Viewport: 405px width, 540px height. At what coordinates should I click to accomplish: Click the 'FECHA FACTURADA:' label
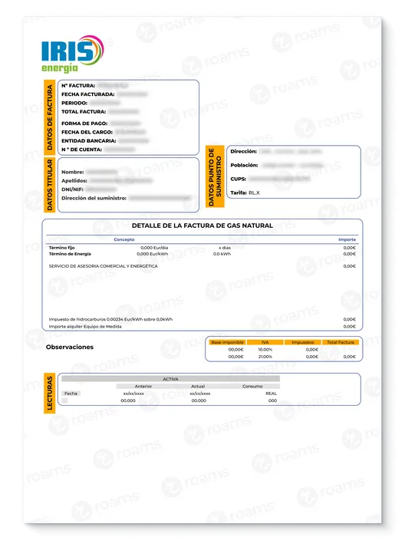(87, 94)
